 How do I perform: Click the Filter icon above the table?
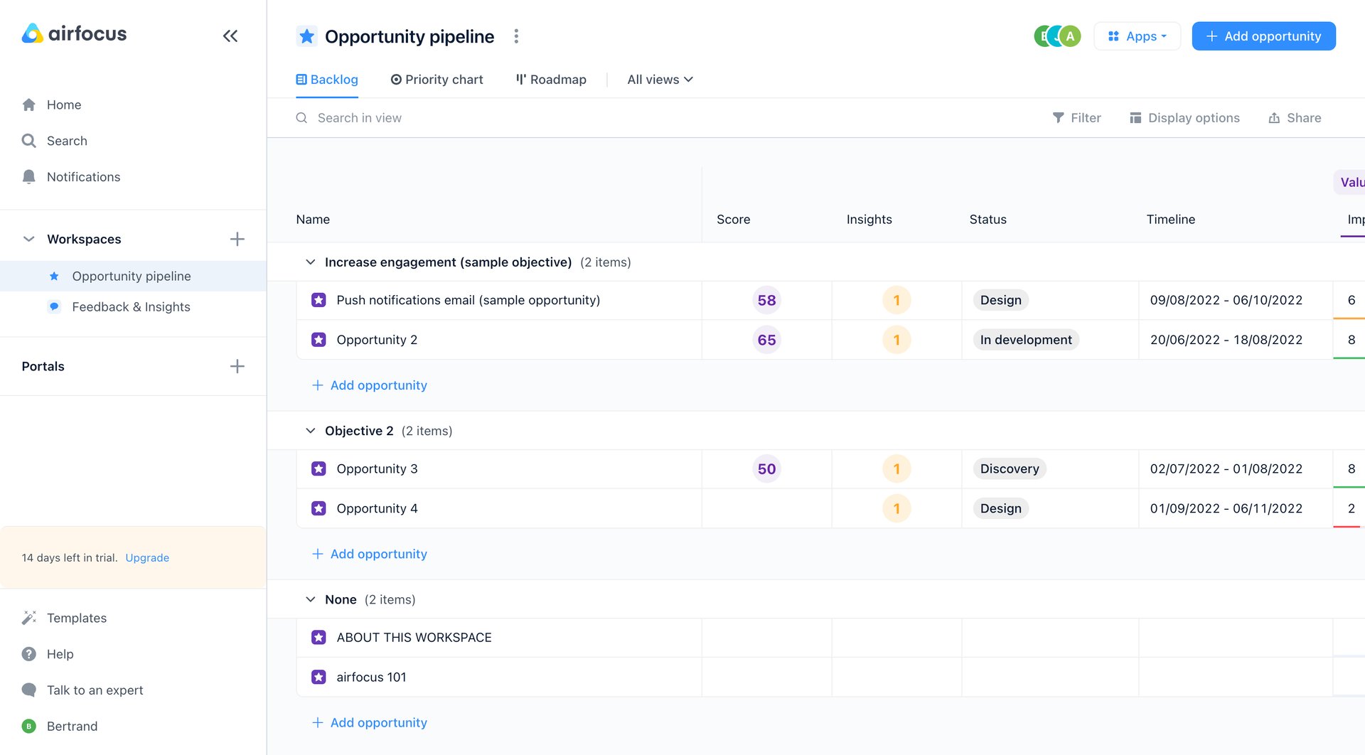(x=1059, y=117)
